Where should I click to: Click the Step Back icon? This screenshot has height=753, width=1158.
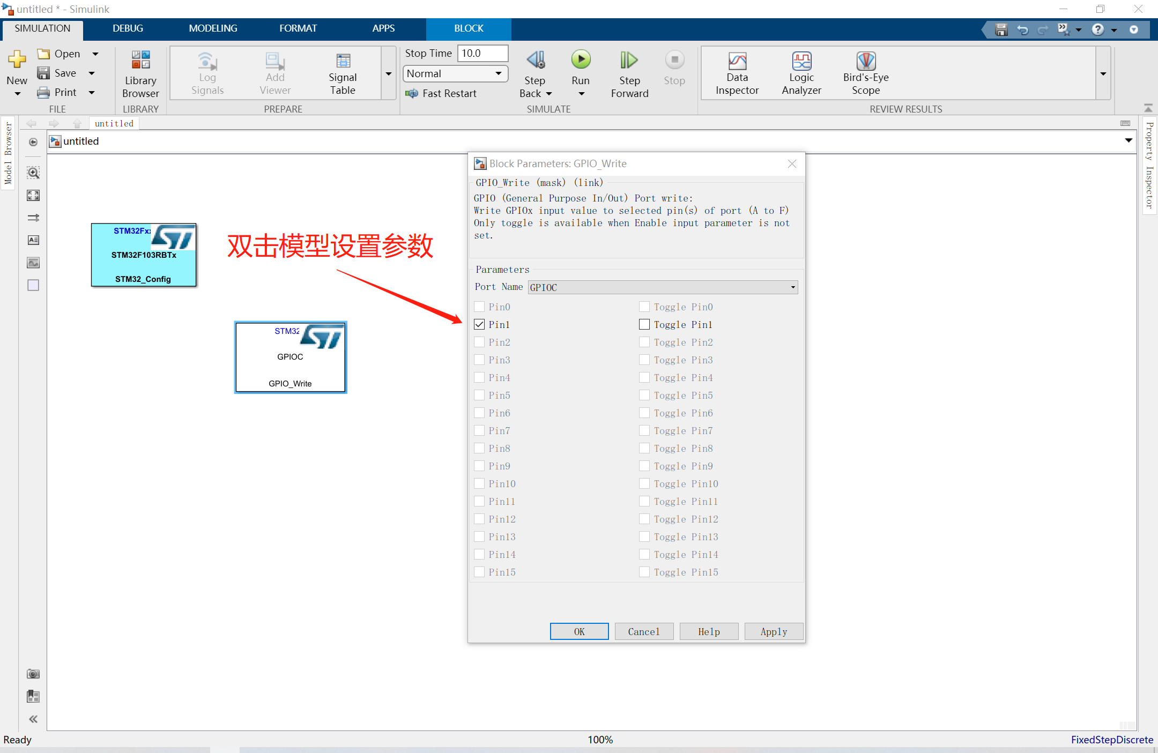point(535,60)
